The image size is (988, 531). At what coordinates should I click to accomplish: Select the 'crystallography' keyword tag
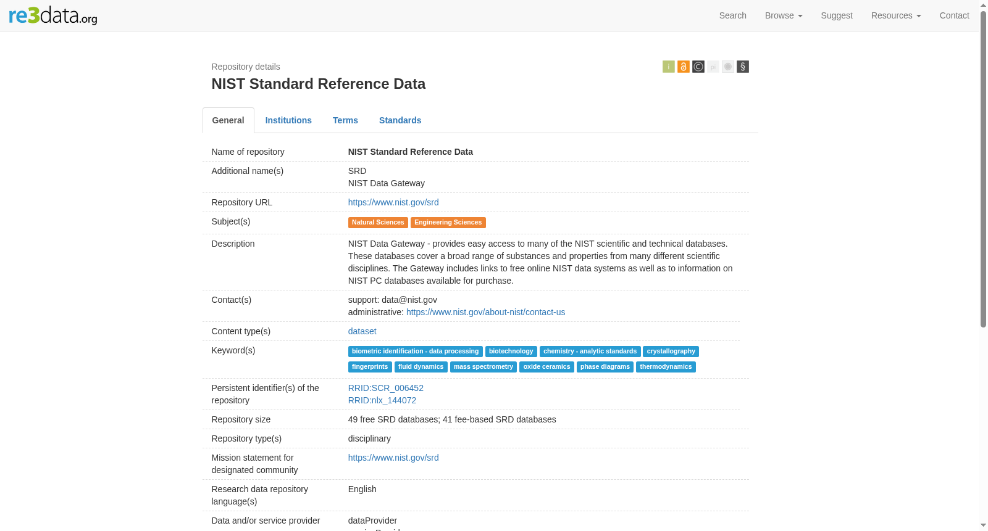tap(671, 352)
